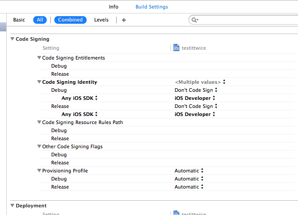The image size is (298, 215).
Task: Open the Multiple values identity dropdown
Action: 200,82
